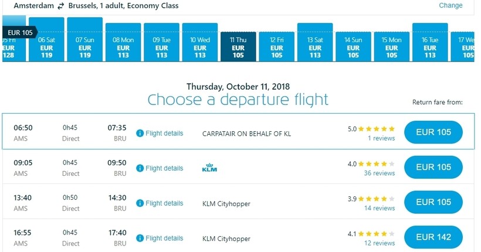Select EUR 105 fare for 06:50 flight
Viewport: 481px width, 252px height.
[433, 132]
